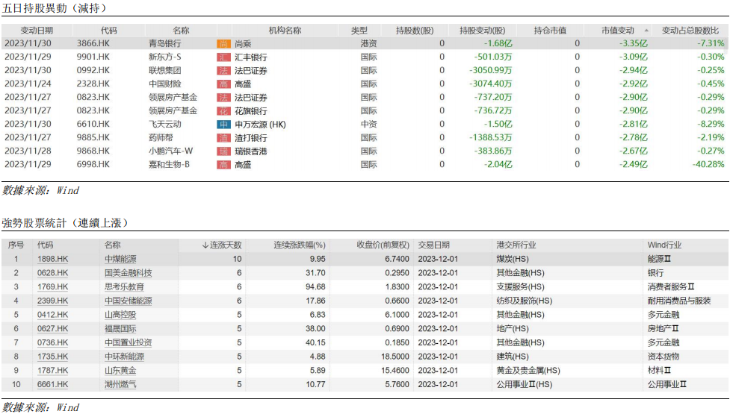Click the blue 申万宏源 (HK) badge
The image size is (733, 417).
223,125
